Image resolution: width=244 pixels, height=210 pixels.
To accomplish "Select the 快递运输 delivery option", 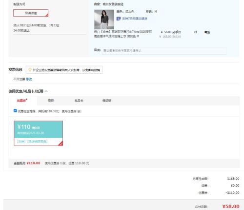I will click(31, 13).
